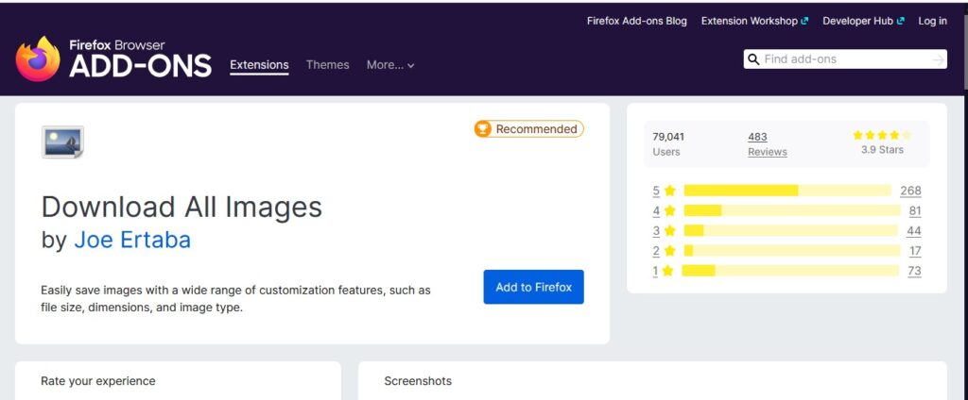Click the search magnifier icon
Screen dimensions: 968x400
[753, 59]
